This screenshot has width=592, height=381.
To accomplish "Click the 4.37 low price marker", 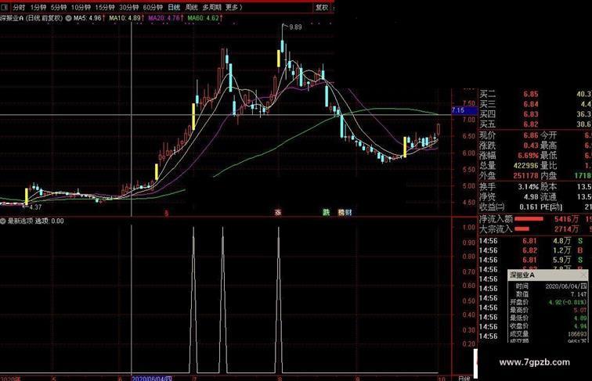I will click(35, 207).
